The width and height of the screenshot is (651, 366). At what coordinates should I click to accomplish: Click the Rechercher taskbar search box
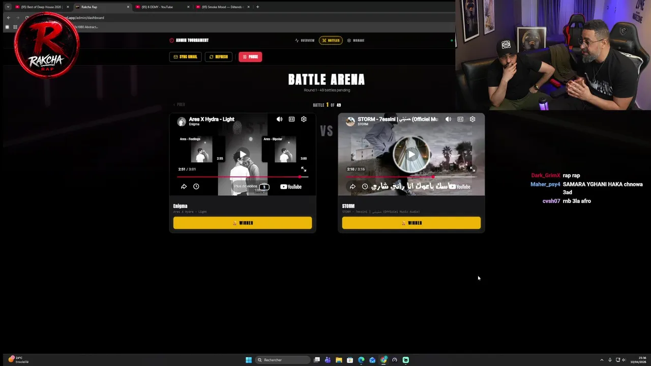[283, 360]
